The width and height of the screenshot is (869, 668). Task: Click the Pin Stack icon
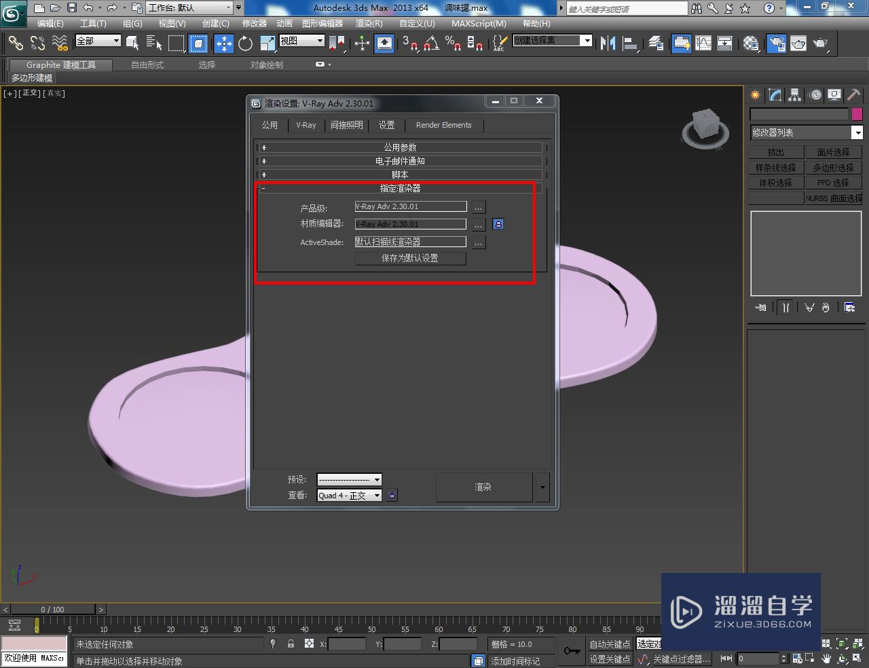click(x=761, y=308)
